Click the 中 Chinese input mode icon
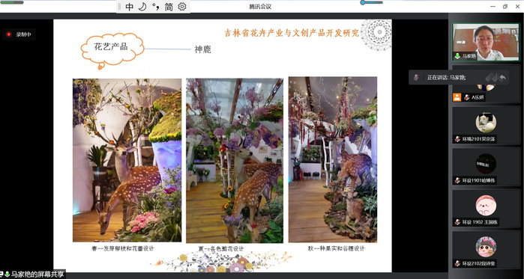Screen dimensions: 524x279 click(x=130, y=7)
